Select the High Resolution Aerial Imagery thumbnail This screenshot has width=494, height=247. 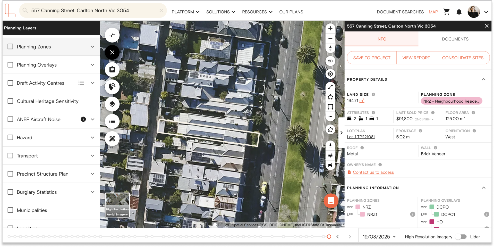(x=117, y=205)
